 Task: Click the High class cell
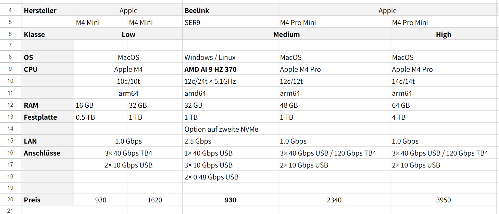[x=444, y=35]
